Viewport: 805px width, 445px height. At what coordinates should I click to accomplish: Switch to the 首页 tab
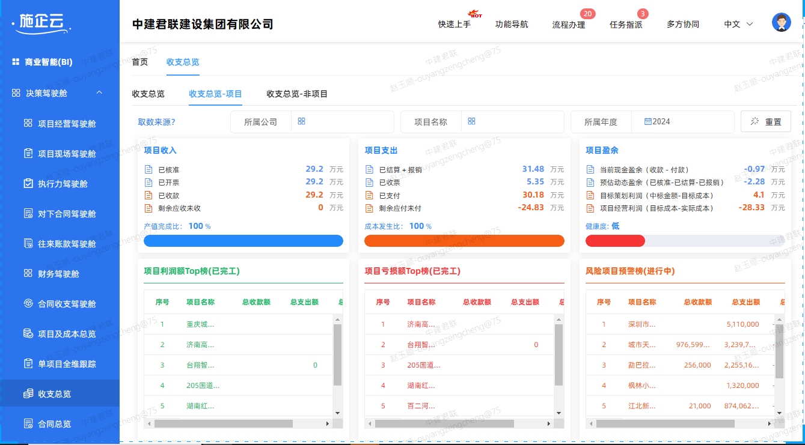(x=139, y=61)
